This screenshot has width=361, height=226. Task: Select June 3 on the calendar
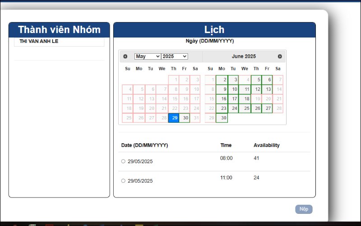[233, 80]
